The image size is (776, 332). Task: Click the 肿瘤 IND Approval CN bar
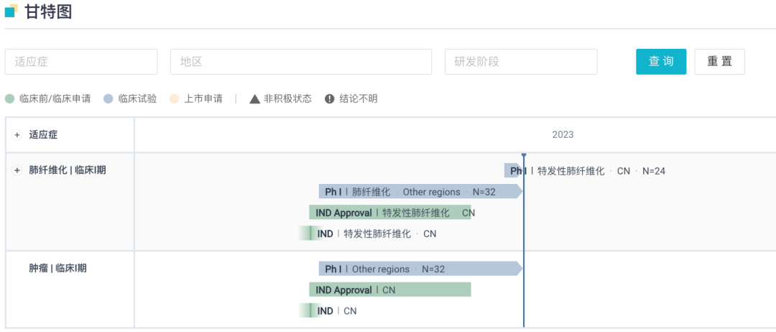[390, 290]
